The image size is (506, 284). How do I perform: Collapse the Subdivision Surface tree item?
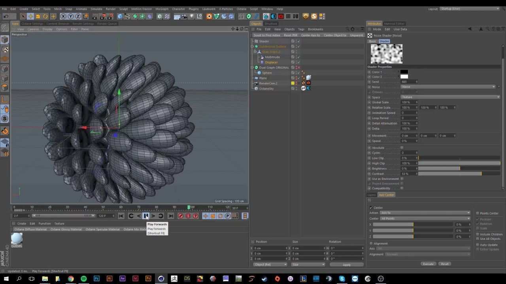pyautogui.click(x=252, y=47)
